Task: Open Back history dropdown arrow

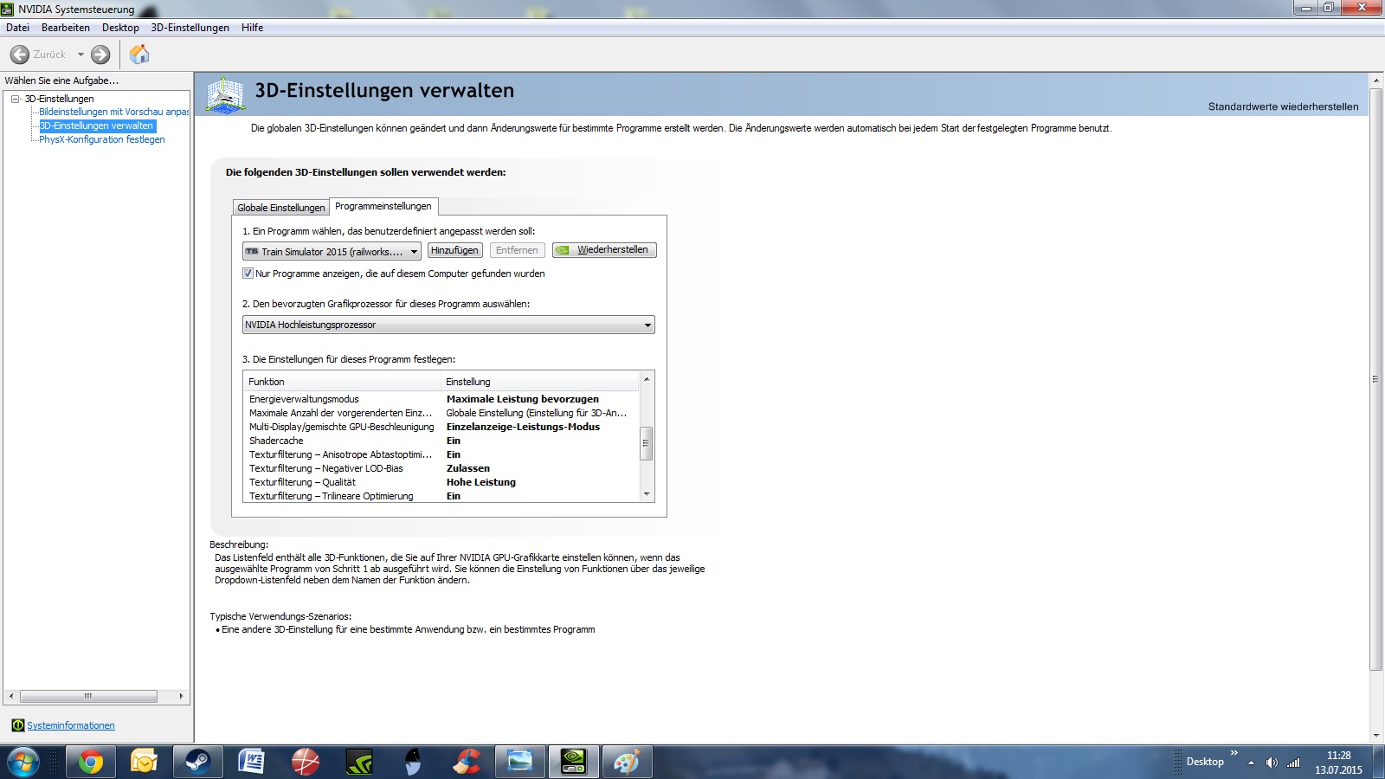Action: click(81, 55)
